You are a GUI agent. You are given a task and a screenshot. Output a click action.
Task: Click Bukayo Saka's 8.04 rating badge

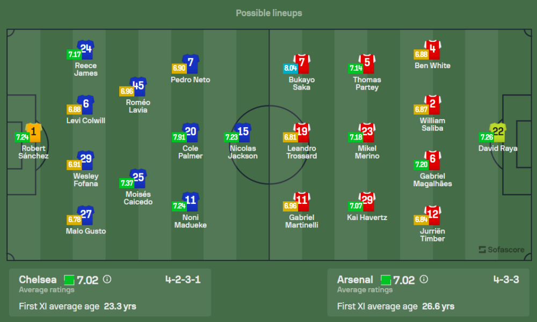[291, 68]
